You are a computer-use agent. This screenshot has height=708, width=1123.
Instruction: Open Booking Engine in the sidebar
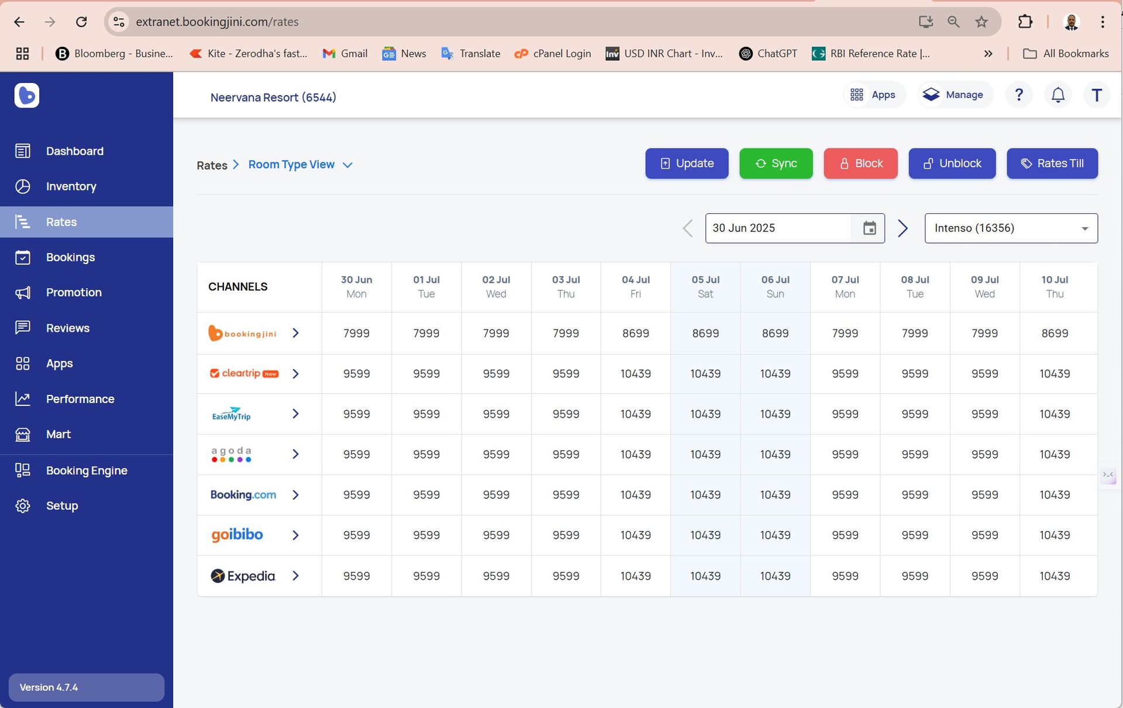coord(87,470)
